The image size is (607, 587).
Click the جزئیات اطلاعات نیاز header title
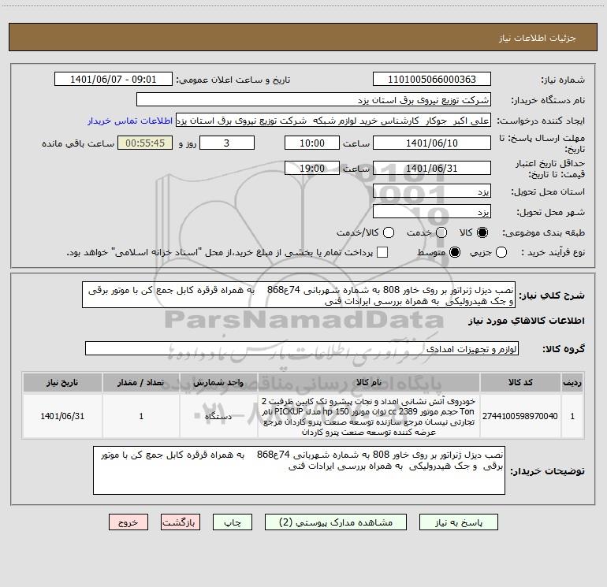point(538,38)
